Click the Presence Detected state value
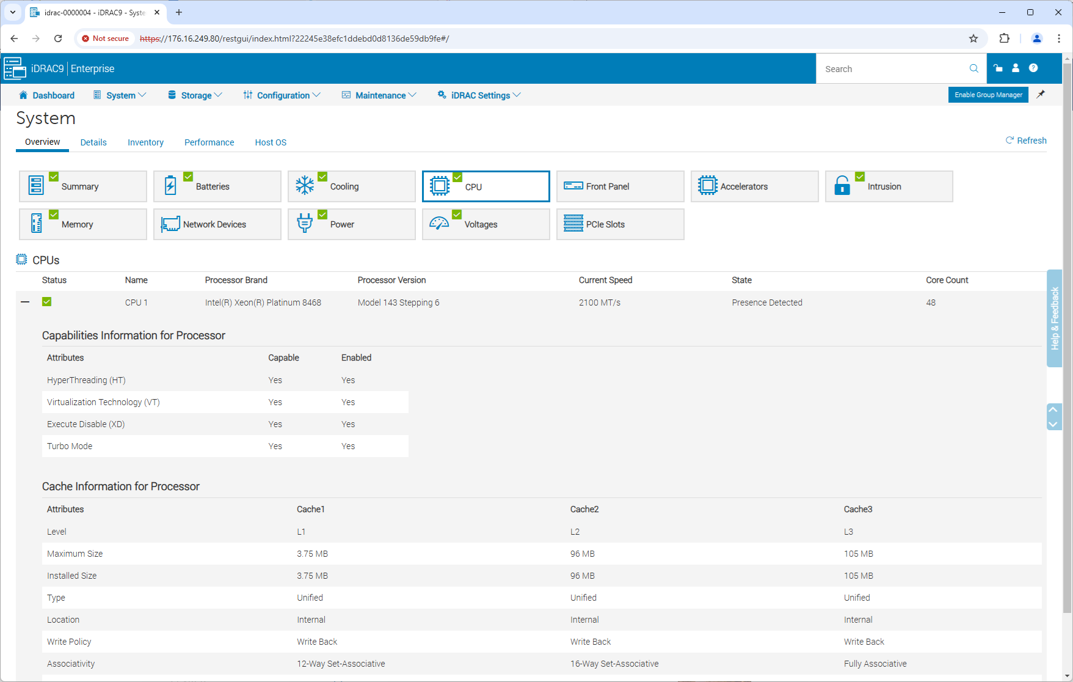The width and height of the screenshot is (1073, 682). (767, 302)
